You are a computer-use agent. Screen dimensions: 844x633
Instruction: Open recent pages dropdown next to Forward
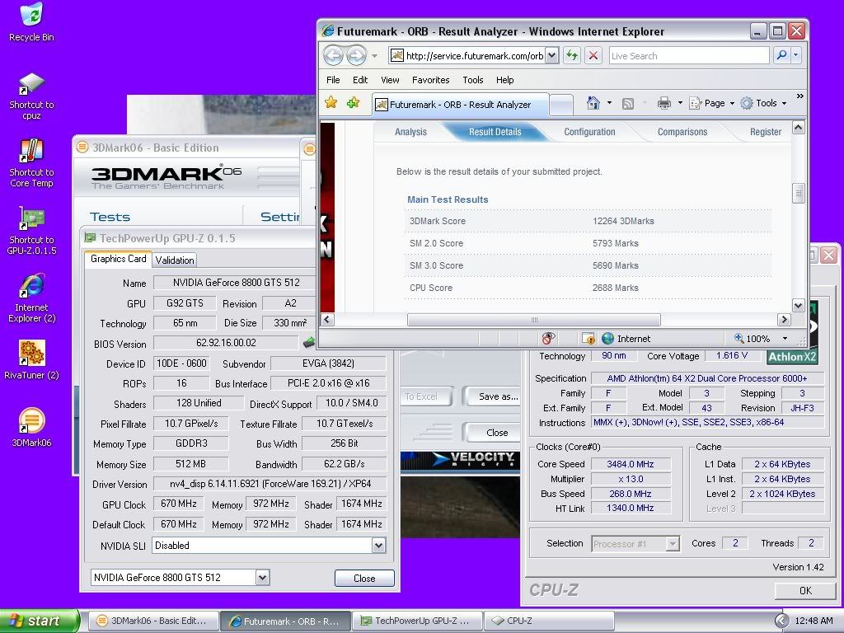pyautogui.click(x=375, y=55)
